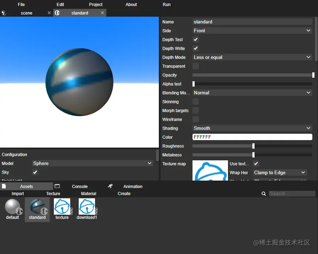Toggle the Sky checkbox
This screenshot has width=318, height=254.
point(35,172)
